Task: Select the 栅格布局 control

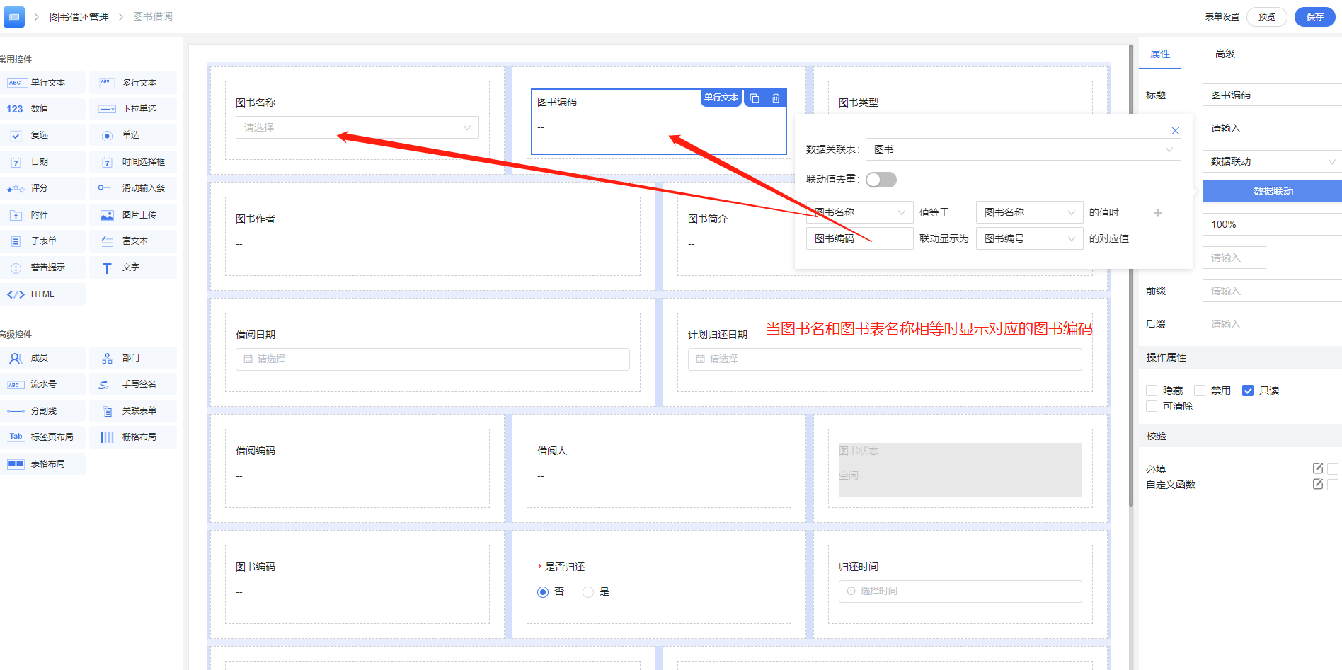Action: tap(133, 437)
